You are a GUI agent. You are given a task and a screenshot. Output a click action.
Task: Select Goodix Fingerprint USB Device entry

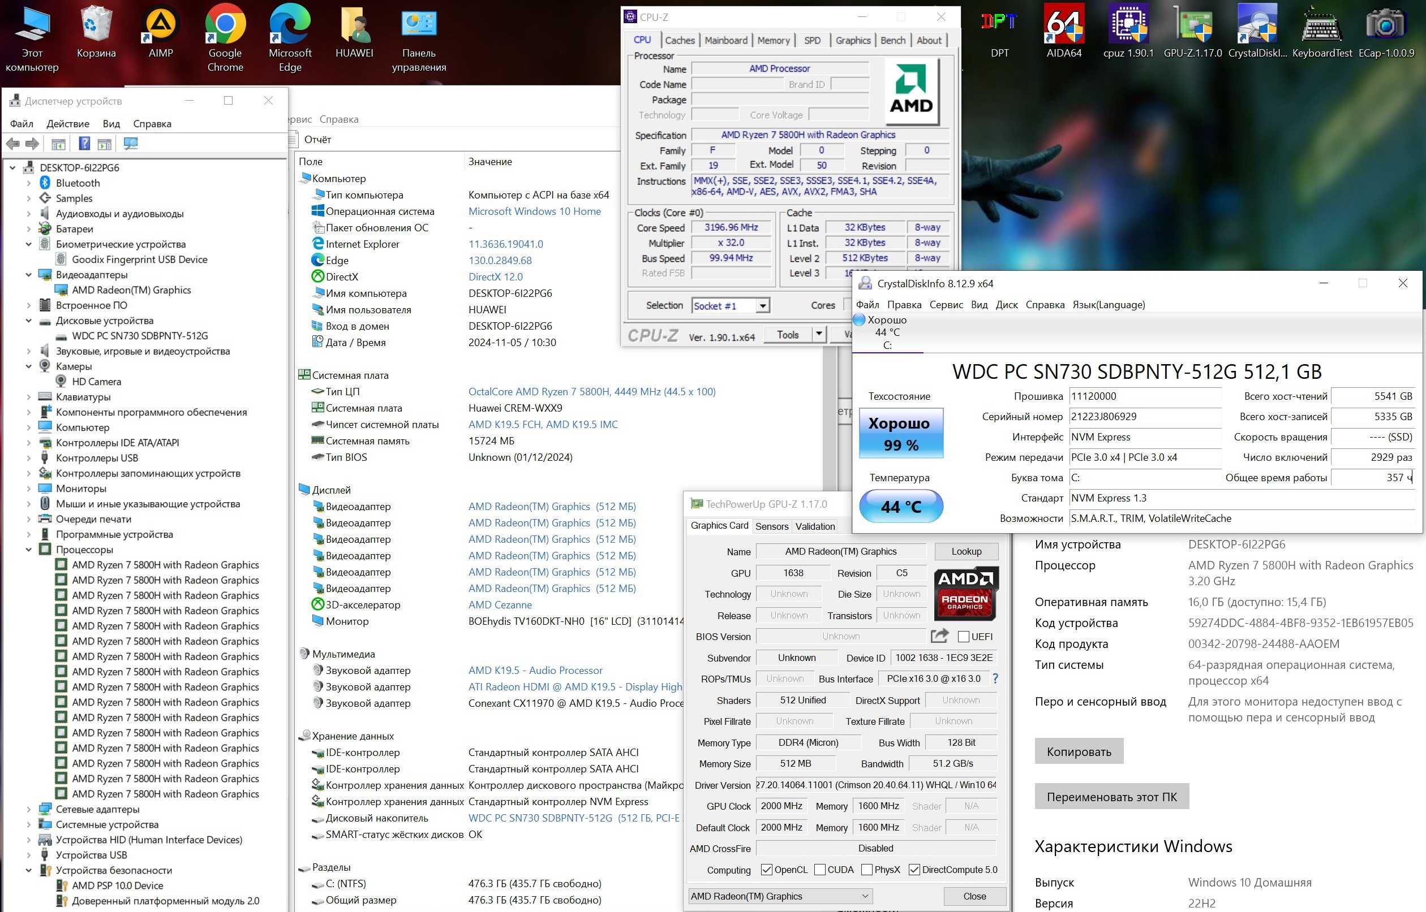point(139,260)
